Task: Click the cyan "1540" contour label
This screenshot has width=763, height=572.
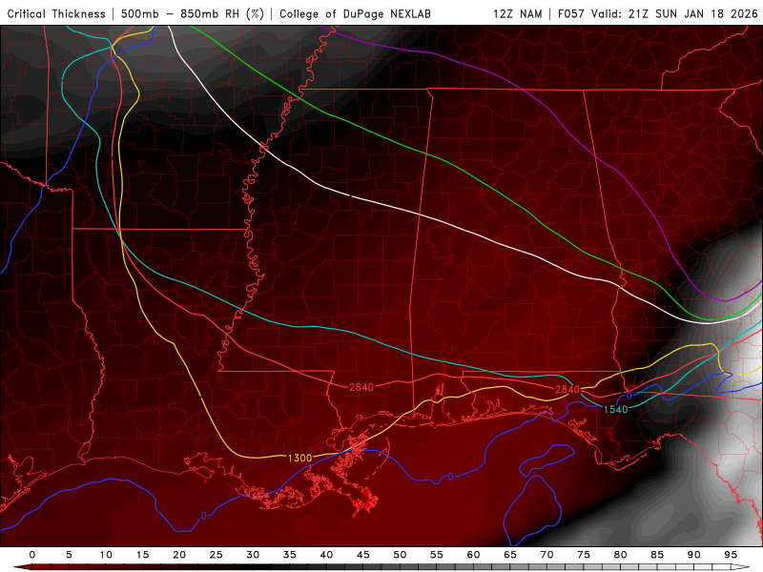Action: 615,410
